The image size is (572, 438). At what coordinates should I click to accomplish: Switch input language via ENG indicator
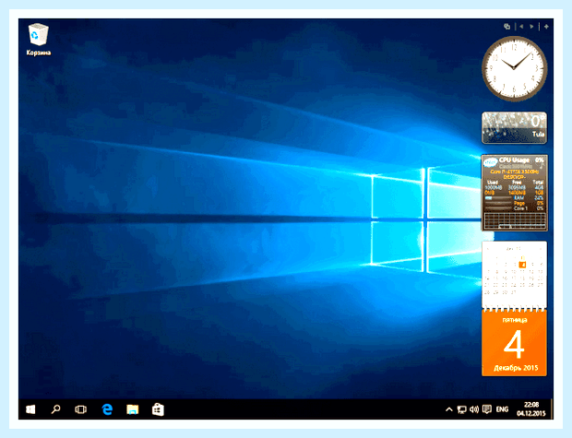click(502, 409)
